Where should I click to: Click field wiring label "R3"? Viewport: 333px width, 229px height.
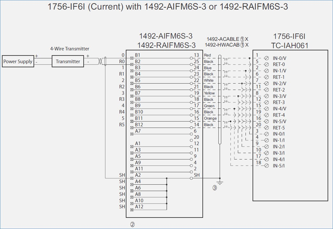pos(122,99)
